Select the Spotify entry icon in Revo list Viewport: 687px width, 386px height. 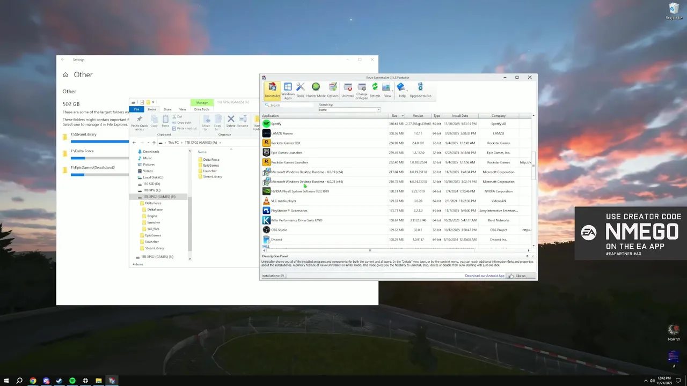point(266,124)
